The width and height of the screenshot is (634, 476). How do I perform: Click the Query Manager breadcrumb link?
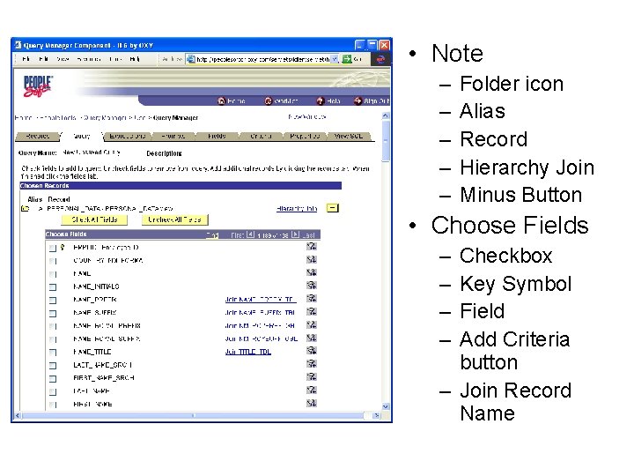click(105, 118)
